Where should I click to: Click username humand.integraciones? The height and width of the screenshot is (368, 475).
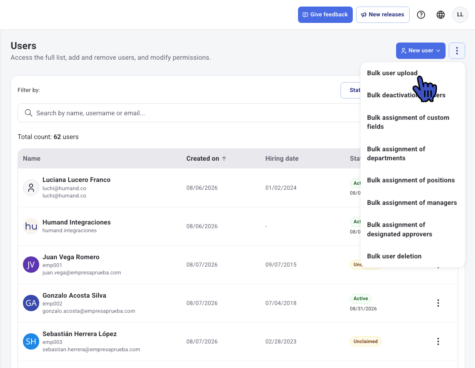(x=69, y=231)
